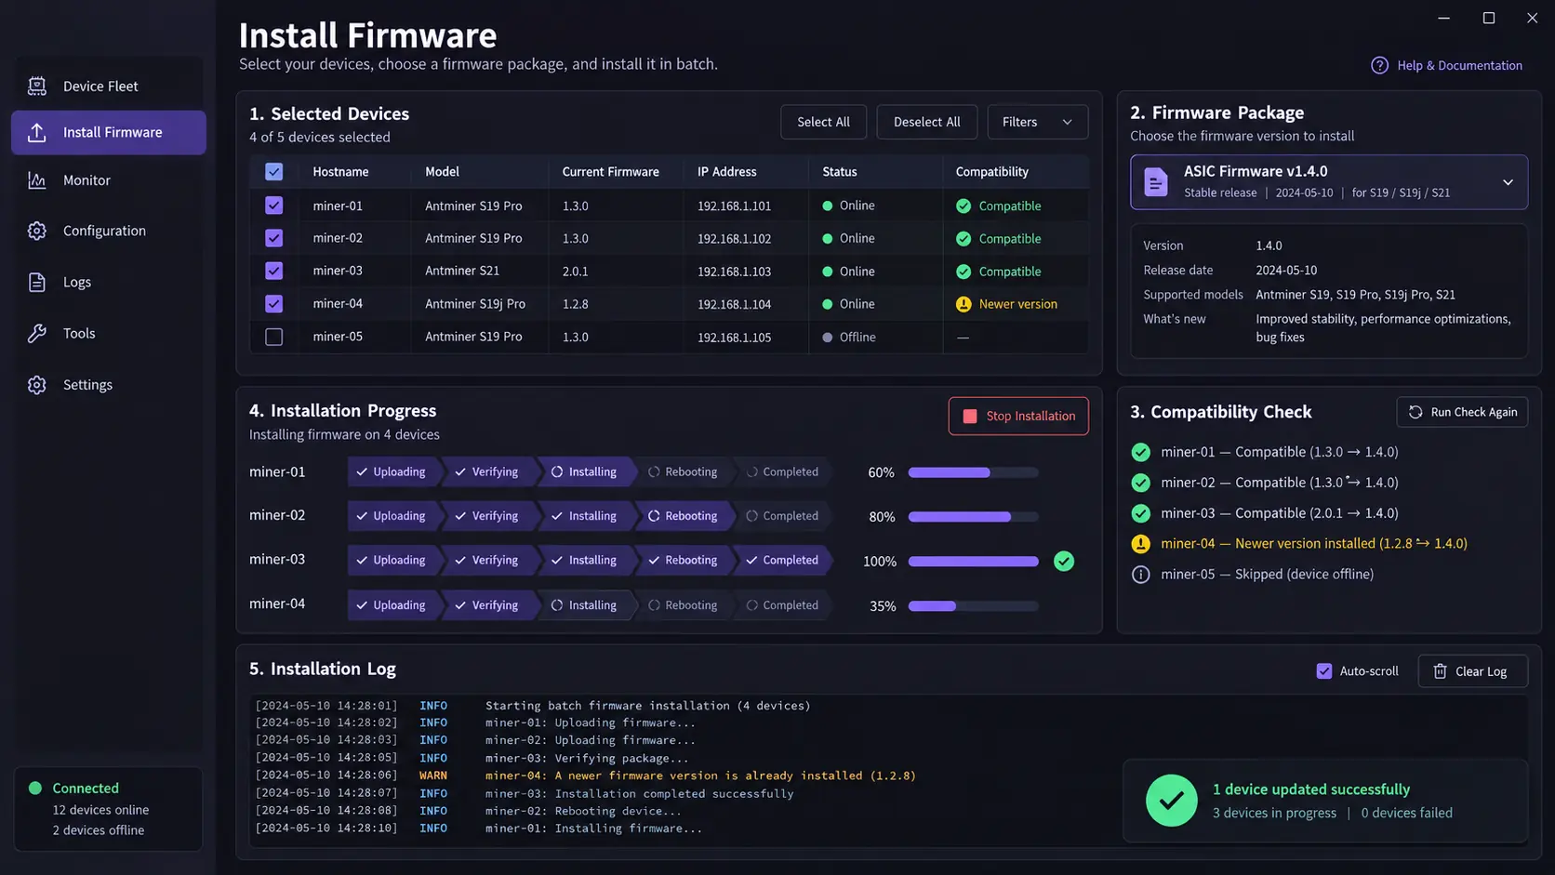The height and width of the screenshot is (875, 1555).
Task: Open Device Fleet icon in sidebar
Action: [37, 86]
